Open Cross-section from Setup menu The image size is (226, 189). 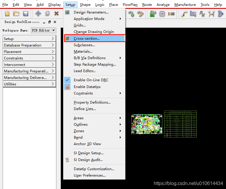(x=87, y=38)
